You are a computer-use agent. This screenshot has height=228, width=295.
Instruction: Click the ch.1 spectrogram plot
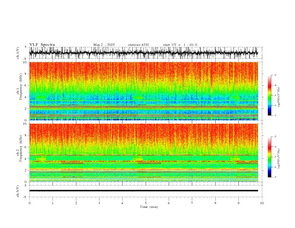point(144,91)
